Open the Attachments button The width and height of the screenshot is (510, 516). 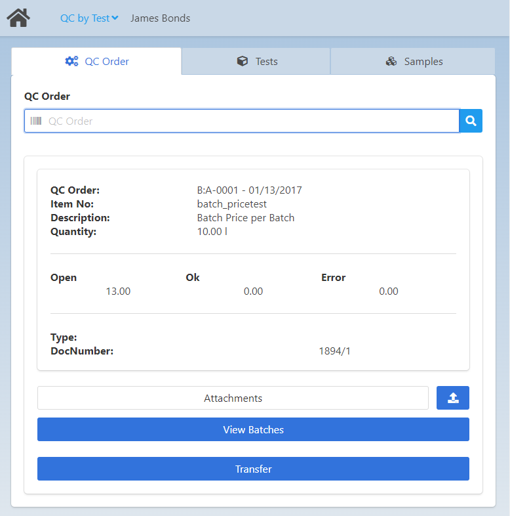click(x=233, y=398)
